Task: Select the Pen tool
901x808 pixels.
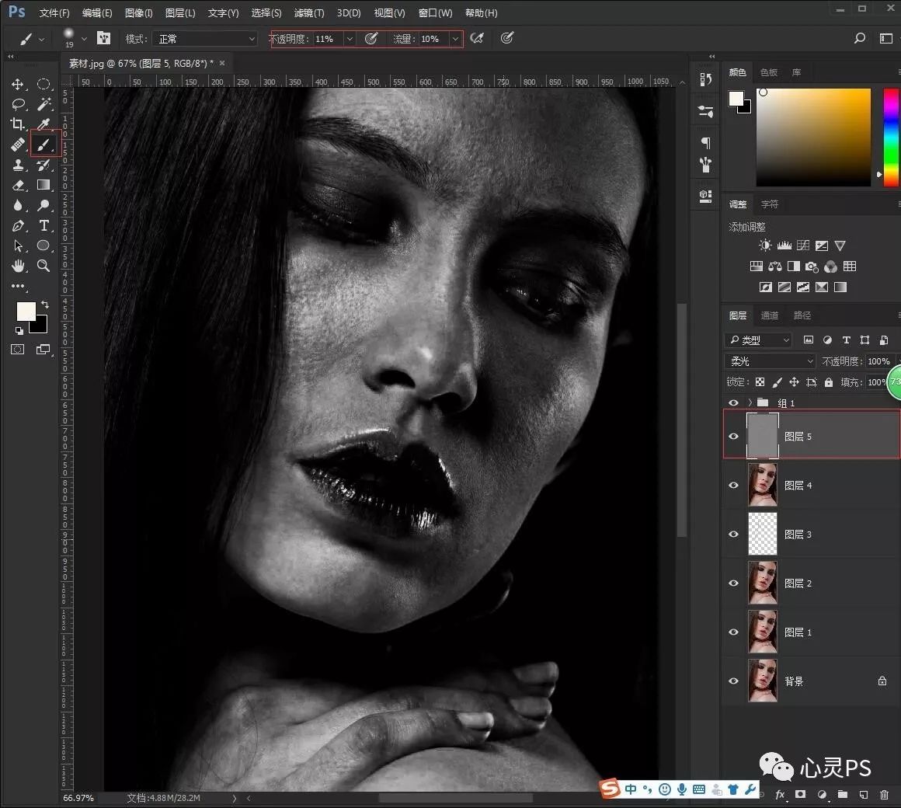Action: (x=17, y=226)
